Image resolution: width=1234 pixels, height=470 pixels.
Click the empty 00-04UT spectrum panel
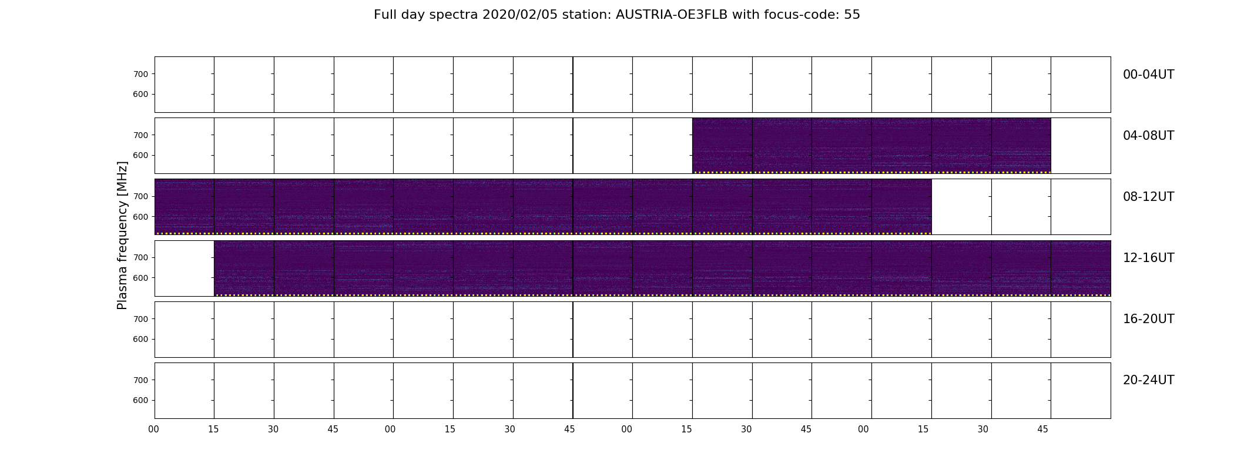tap(632, 85)
